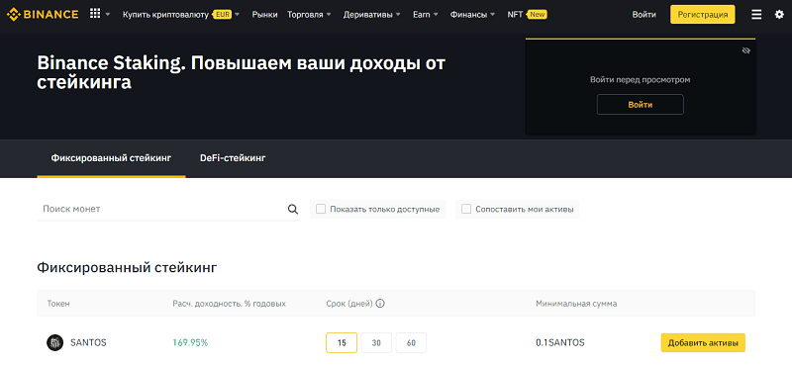Click Минимальная сумма column header
The width and height of the screenshot is (792, 366).
click(x=576, y=304)
